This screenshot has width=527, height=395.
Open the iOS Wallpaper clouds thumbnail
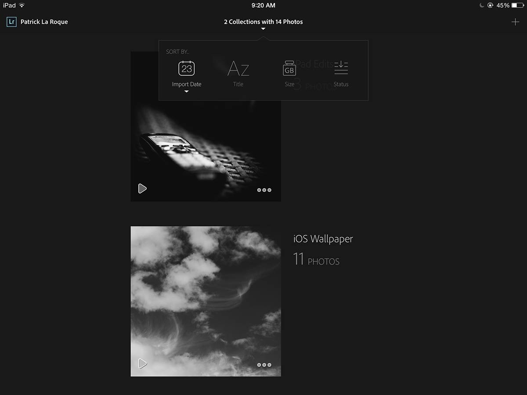coord(206,301)
